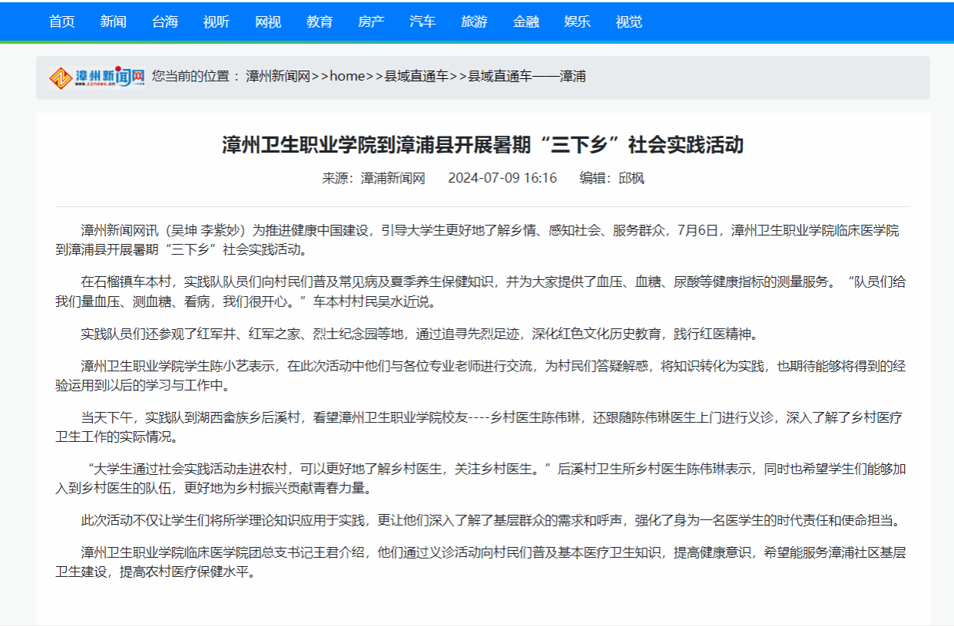Open the 娱乐 navigation item

pyautogui.click(x=577, y=21)
